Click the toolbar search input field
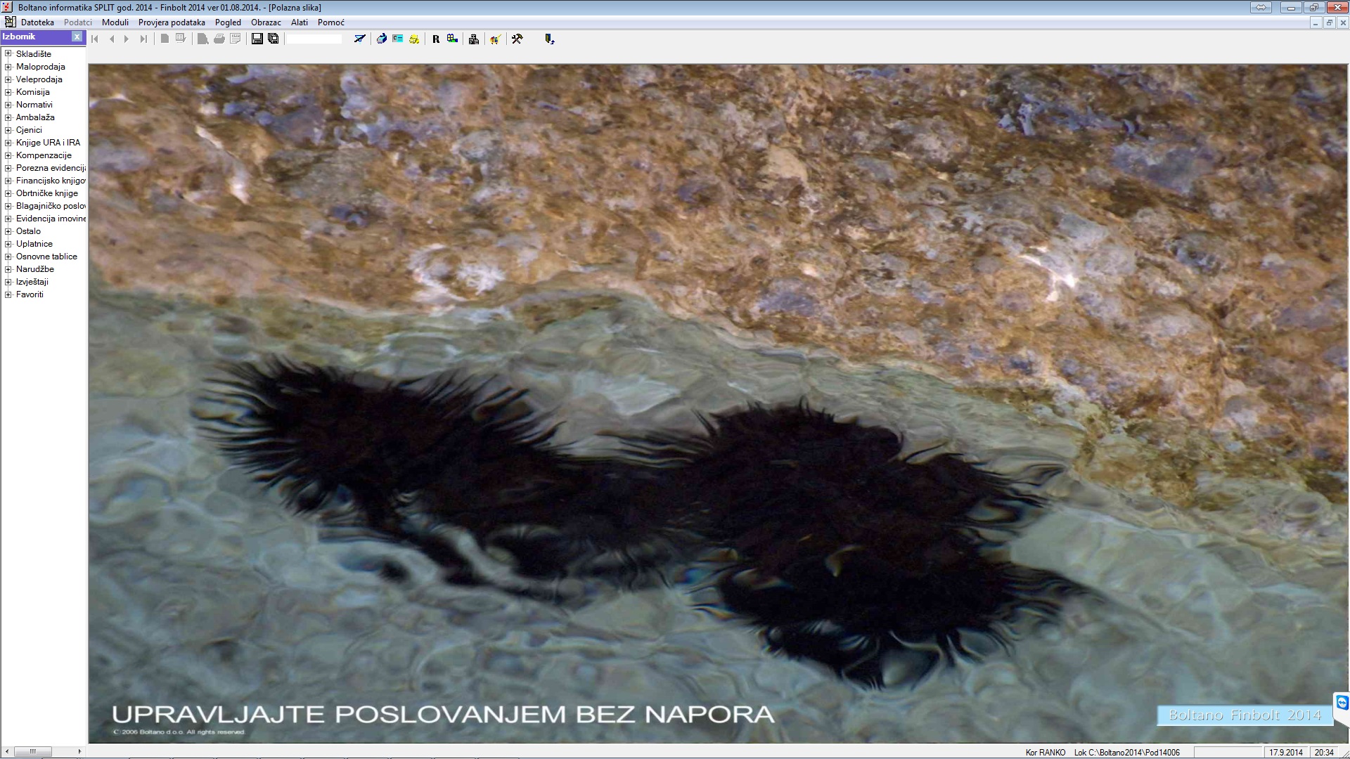This screenshot has height=759, width=1350. point(314,39)
